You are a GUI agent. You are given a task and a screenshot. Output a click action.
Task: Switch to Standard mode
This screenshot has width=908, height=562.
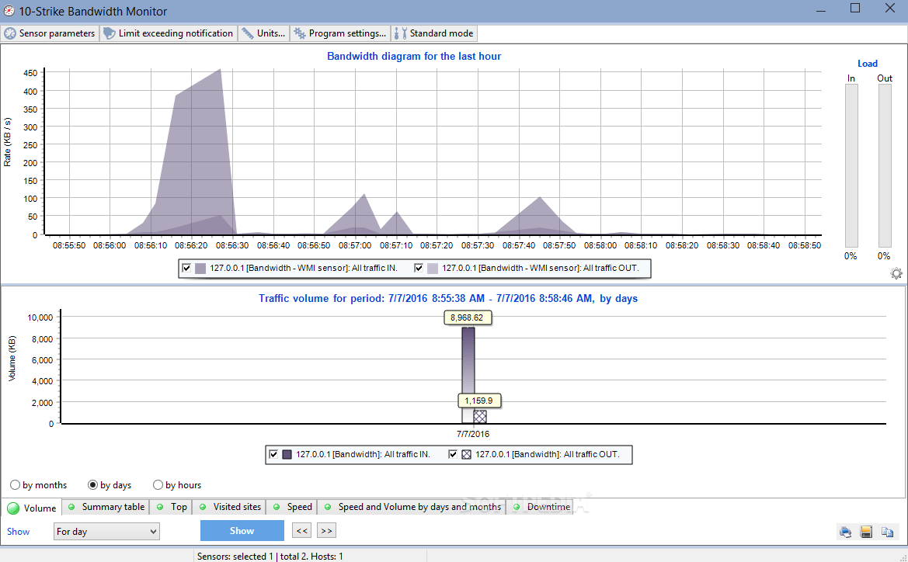433,33
